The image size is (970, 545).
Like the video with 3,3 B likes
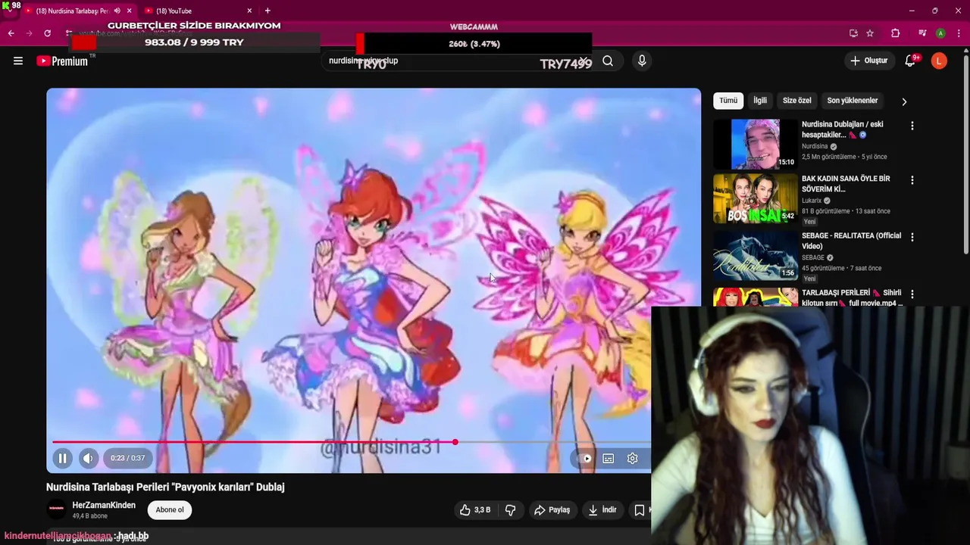click(474, 510)
